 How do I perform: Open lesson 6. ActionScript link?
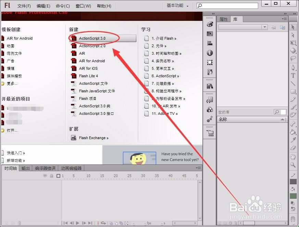(x=165, y=76)
